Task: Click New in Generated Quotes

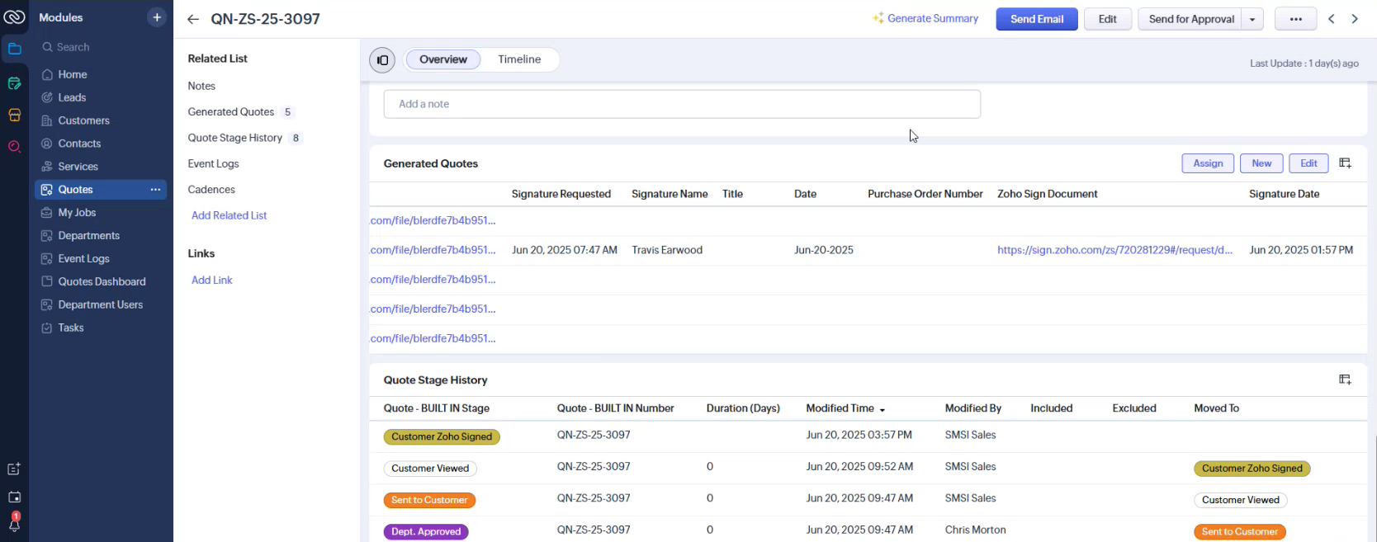Action: [x=1261, y=163]
